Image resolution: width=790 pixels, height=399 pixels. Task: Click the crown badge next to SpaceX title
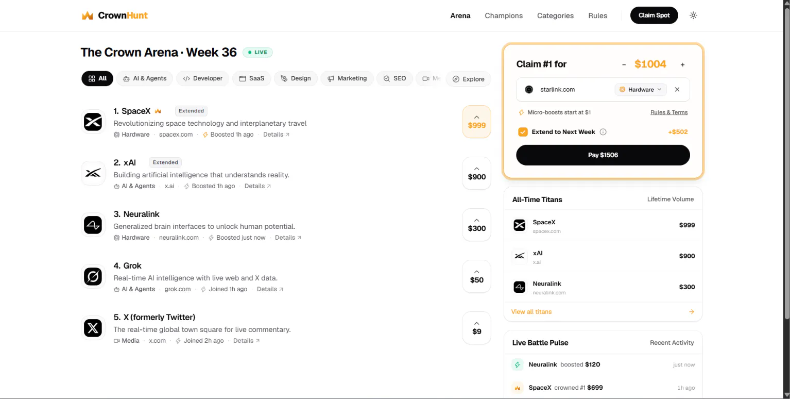[x=158, y=111]
